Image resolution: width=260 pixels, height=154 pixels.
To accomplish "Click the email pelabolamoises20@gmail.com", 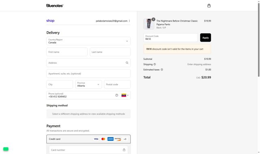I will tap(111, 21).
